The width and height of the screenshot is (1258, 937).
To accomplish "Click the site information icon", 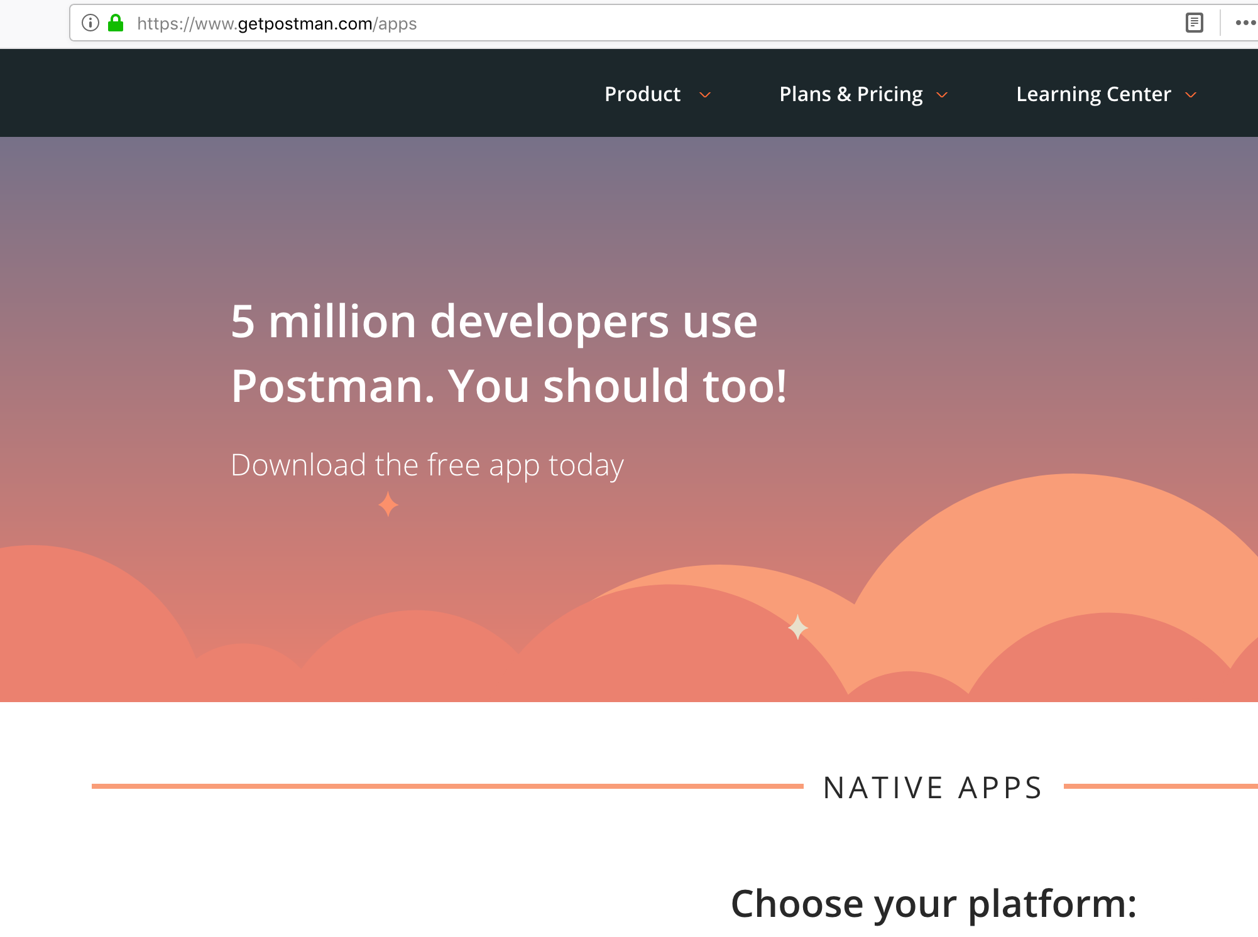I will pyautogui.click(x=90, y=23).
